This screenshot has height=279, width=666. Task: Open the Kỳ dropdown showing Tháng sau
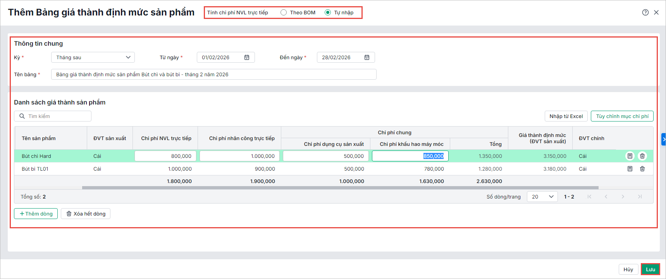point(93,57)
